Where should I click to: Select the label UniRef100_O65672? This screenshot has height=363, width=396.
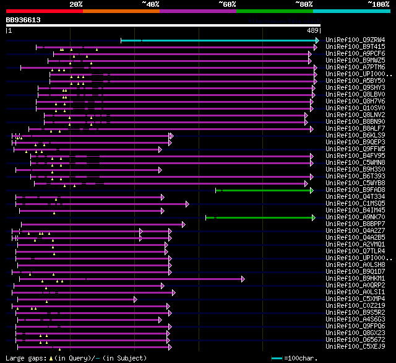(355, 340)
